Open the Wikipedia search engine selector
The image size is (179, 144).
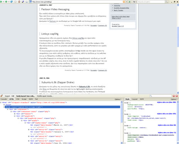[x=135, y=2]
